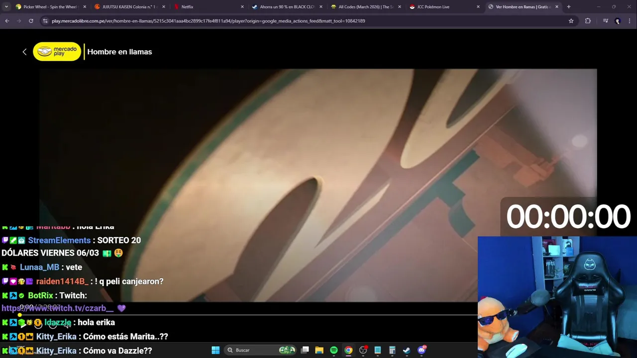The image size is (637, 358).
Task: Click the Hombre en llamas title
Action: pyautogui.click(x=119, y=52)
